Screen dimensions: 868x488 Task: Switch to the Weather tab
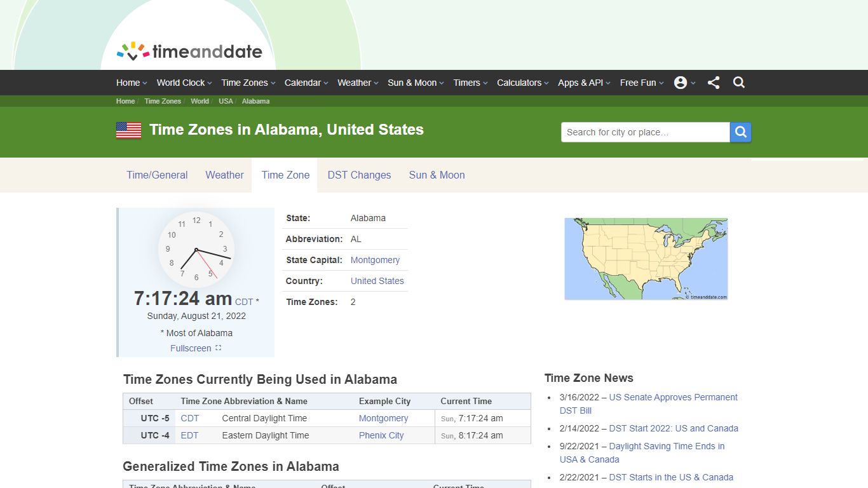pyautogui.click(x=224, y=175)
